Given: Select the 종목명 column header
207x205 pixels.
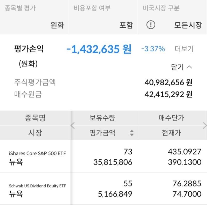Looking at the screenshot, I should (x=35, y=118).
